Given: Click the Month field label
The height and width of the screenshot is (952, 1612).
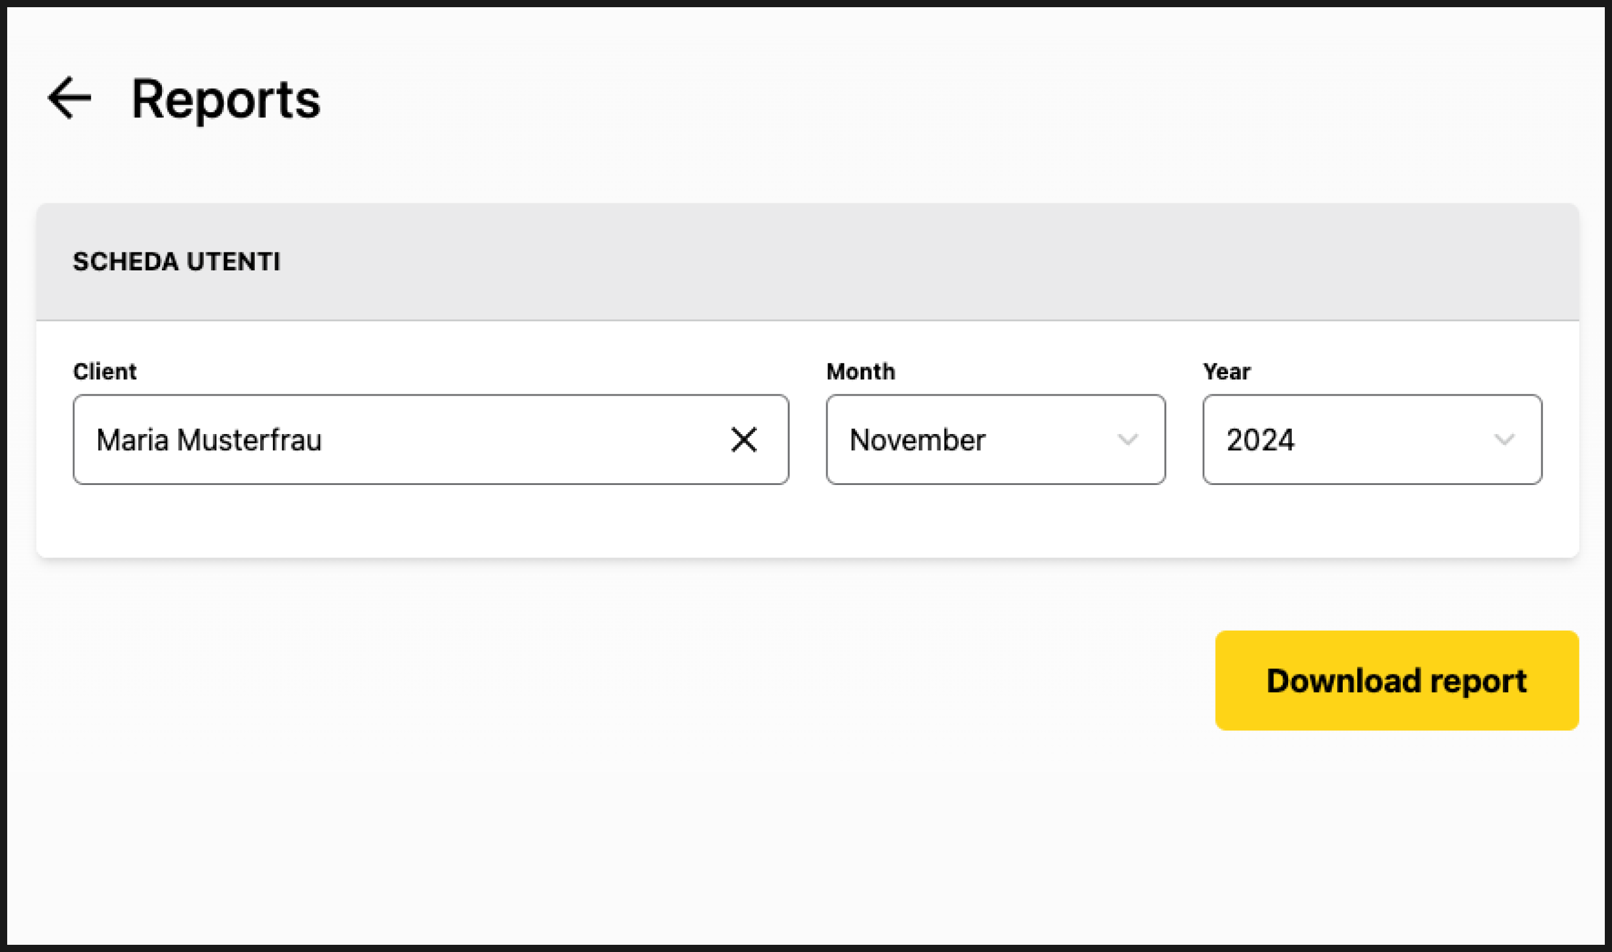Looking at the screenshot, I should pyautogui.click(x=860, y=372).
